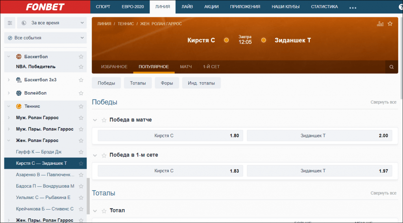
Task: Add the match to favorites with the header star
Action: 390,24
